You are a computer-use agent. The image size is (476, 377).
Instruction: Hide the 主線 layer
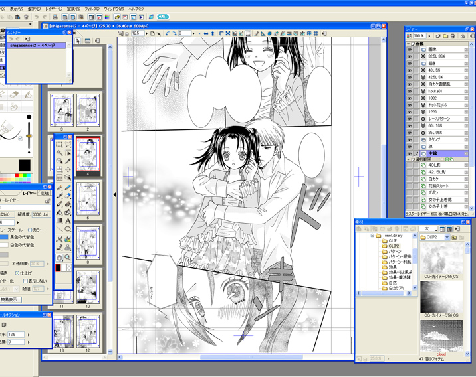pyautogui.click(x=410, y=153)
